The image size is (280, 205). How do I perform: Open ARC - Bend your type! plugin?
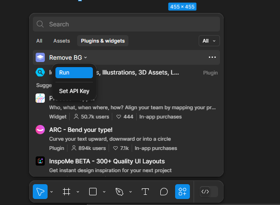coord(81,130)
